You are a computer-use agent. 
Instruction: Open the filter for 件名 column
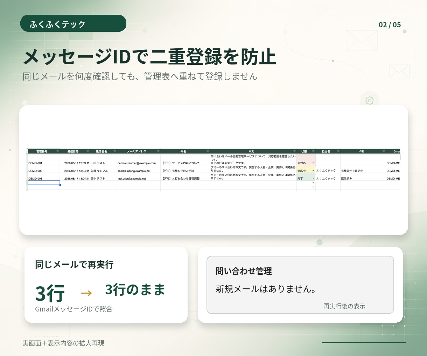tap(208, 151)
